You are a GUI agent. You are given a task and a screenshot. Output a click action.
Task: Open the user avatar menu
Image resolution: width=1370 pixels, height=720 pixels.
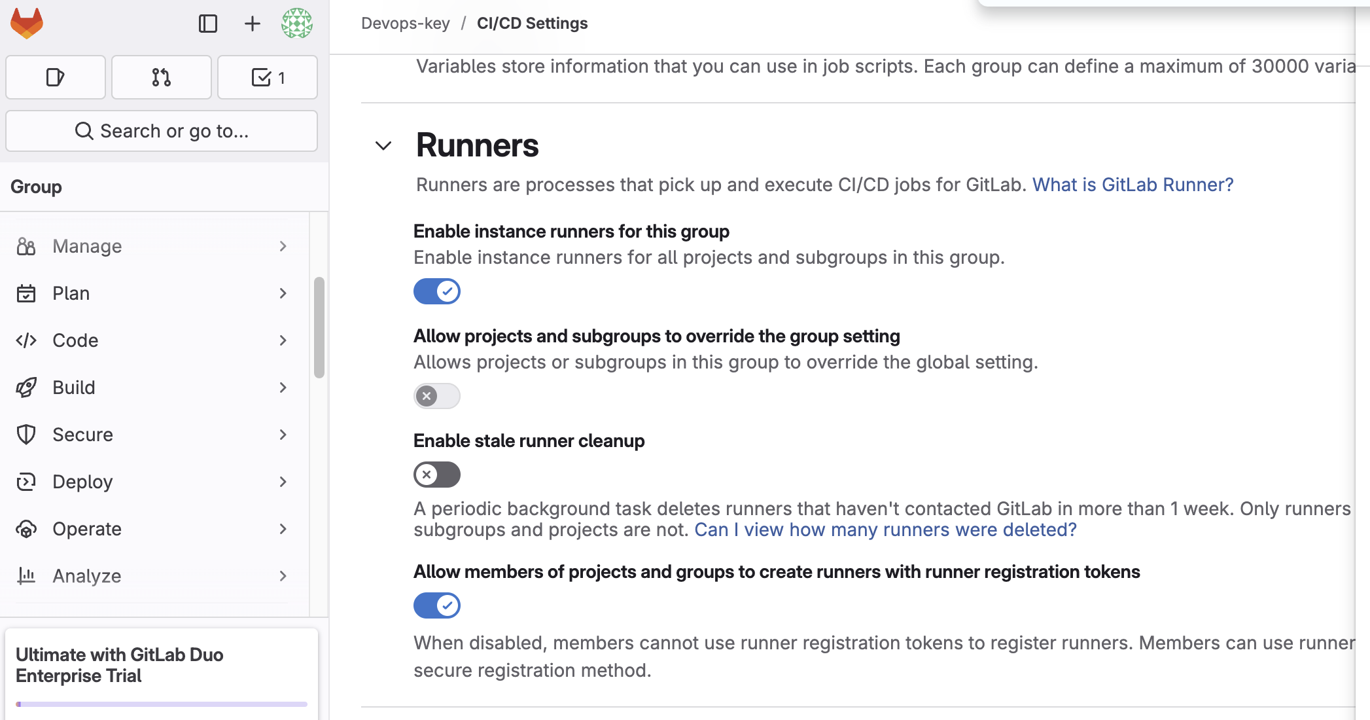click(x=296, y=24)
